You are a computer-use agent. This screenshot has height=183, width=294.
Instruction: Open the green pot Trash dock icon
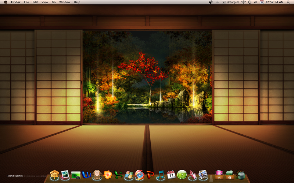241,175
